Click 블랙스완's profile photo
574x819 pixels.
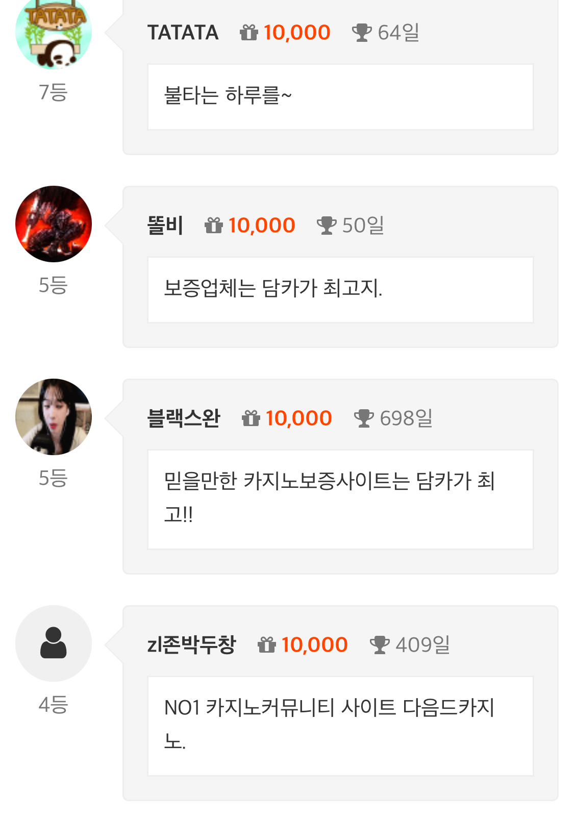54,417
